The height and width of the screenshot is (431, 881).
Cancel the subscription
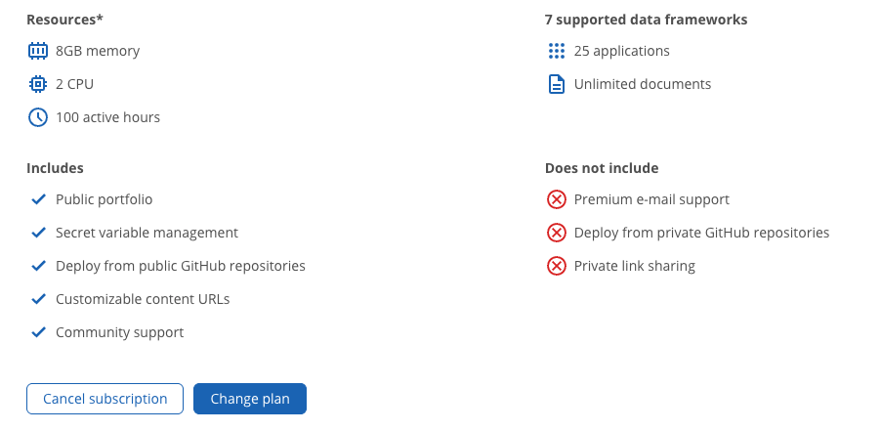(105, 399)
